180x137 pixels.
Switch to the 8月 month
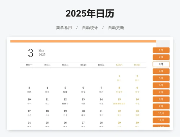point(161,99)
